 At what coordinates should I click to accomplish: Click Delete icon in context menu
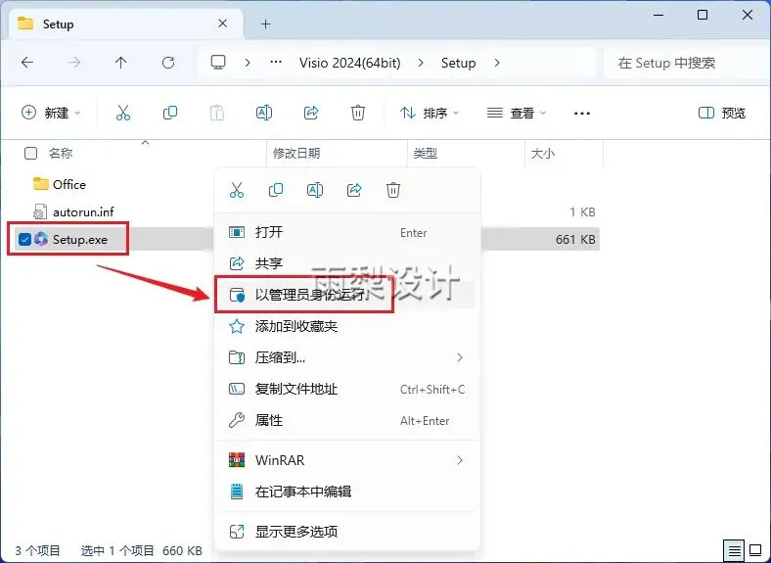click(x=393, y=190)
